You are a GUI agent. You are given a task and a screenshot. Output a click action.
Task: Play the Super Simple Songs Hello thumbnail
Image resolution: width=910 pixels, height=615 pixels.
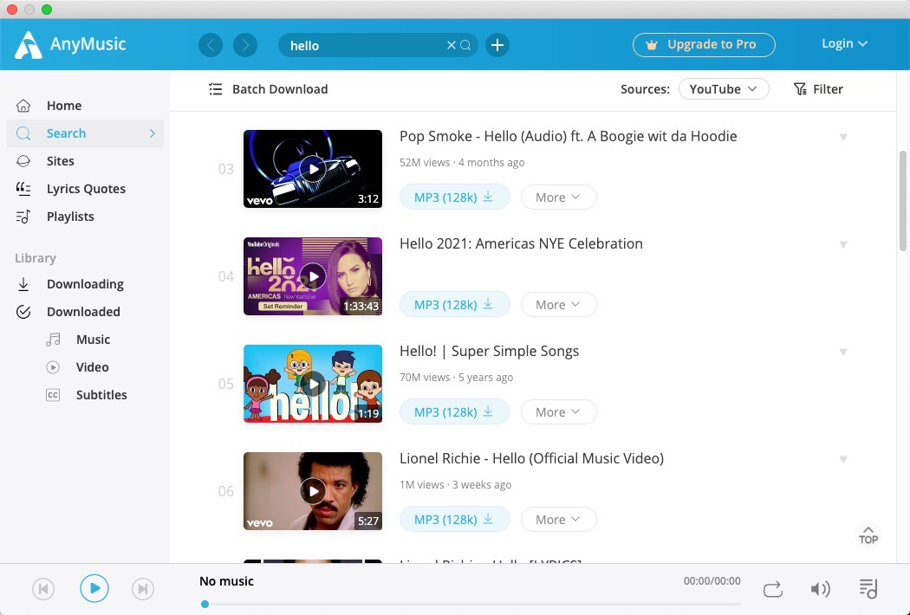tap(313, 384)
